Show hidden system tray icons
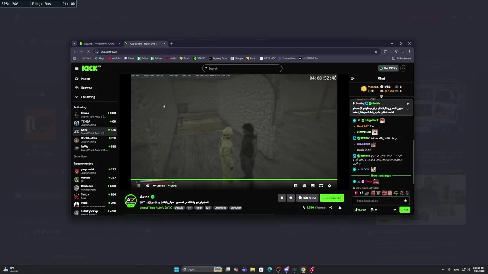Image resolution: width=488 pixels, height=274 pixels. [443, 269]
